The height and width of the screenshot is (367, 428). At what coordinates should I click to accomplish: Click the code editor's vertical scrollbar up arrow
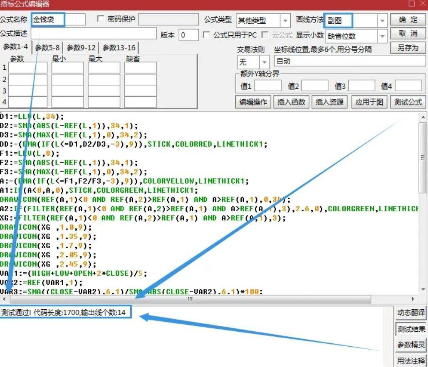point(423,117)
